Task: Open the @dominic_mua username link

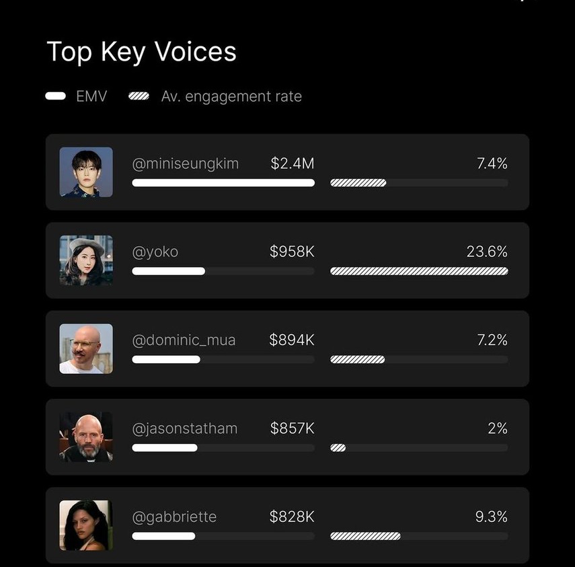Action: click(184, 340)
